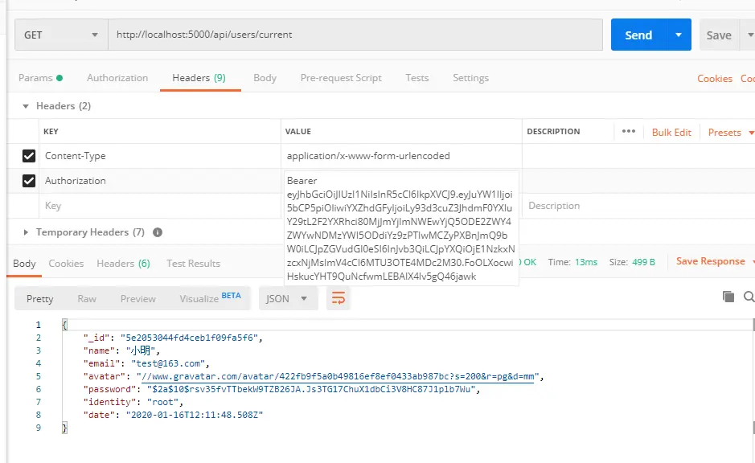Viewport: 755px width, 463px height.
Task: Click the request URL input field
Action: [x=355, y=35]
